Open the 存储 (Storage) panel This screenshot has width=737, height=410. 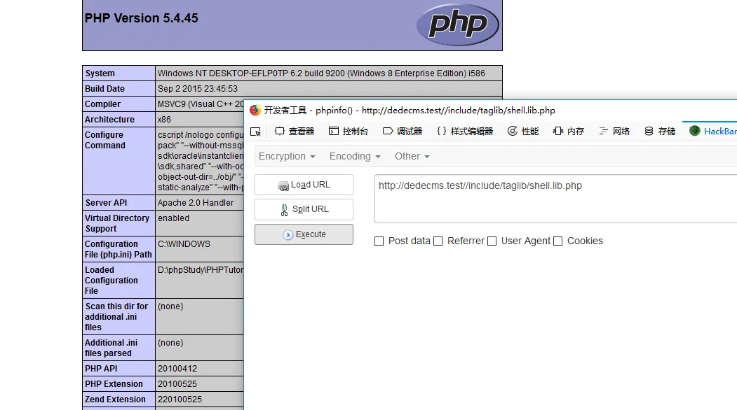660,131
